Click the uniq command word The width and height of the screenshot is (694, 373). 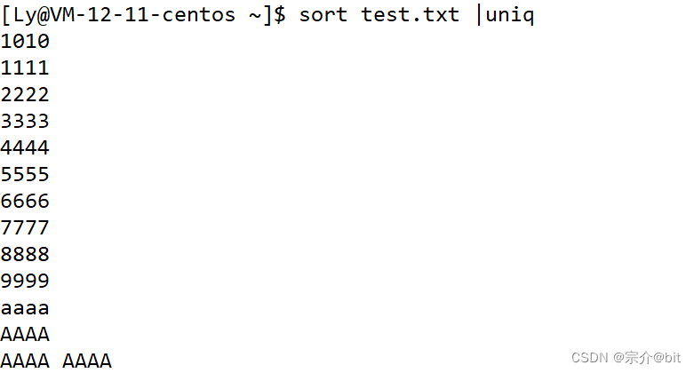coord(510,16)
